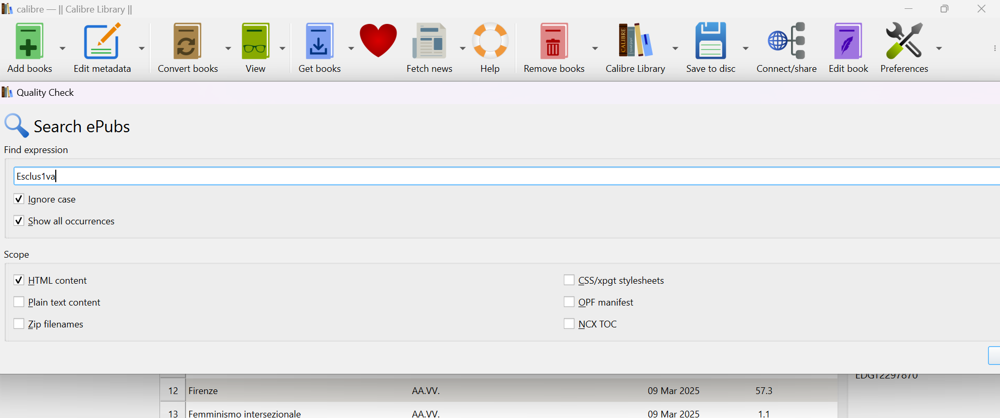
Task: Open Preferences tools icon
Action: click(x=904, y=41)
